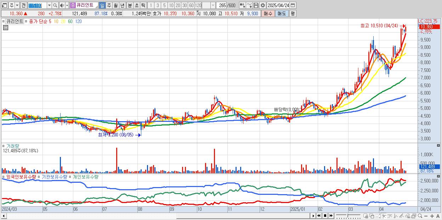Click the A text tool icon

pyautogui.click(x=438, y=216)
